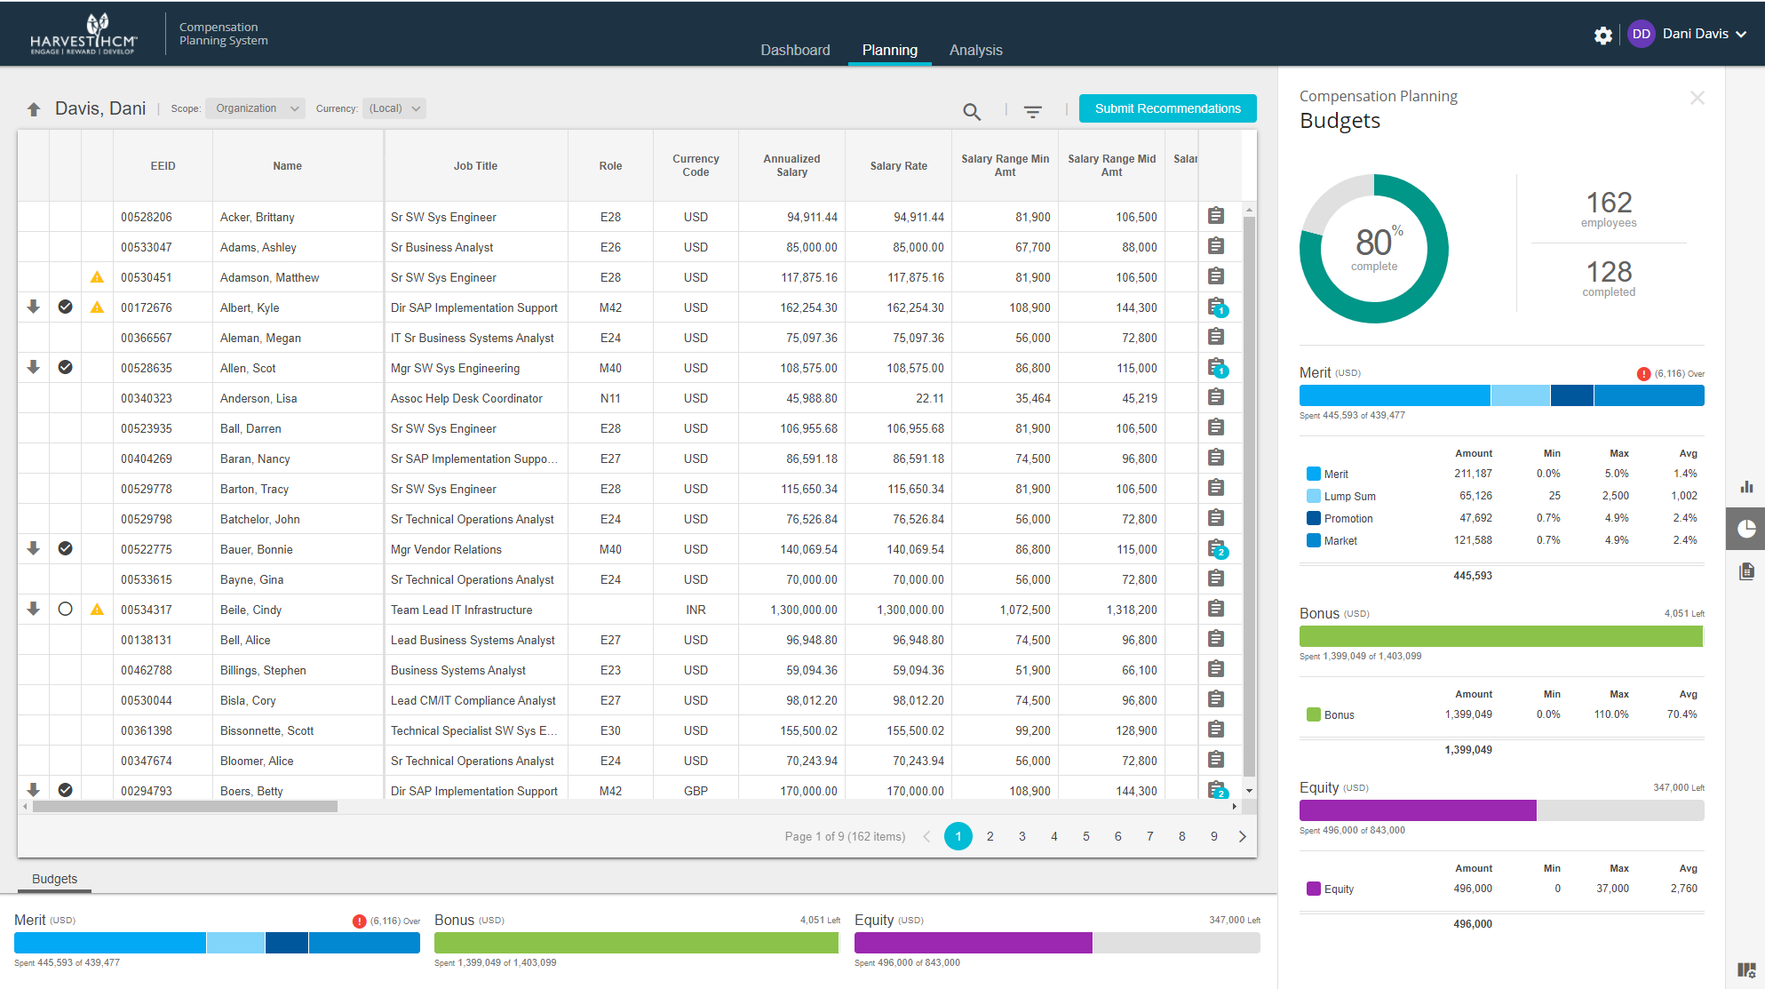The image size is (1765, 989).
Task: Switch to the Dashboard tab
Action: 795,50
